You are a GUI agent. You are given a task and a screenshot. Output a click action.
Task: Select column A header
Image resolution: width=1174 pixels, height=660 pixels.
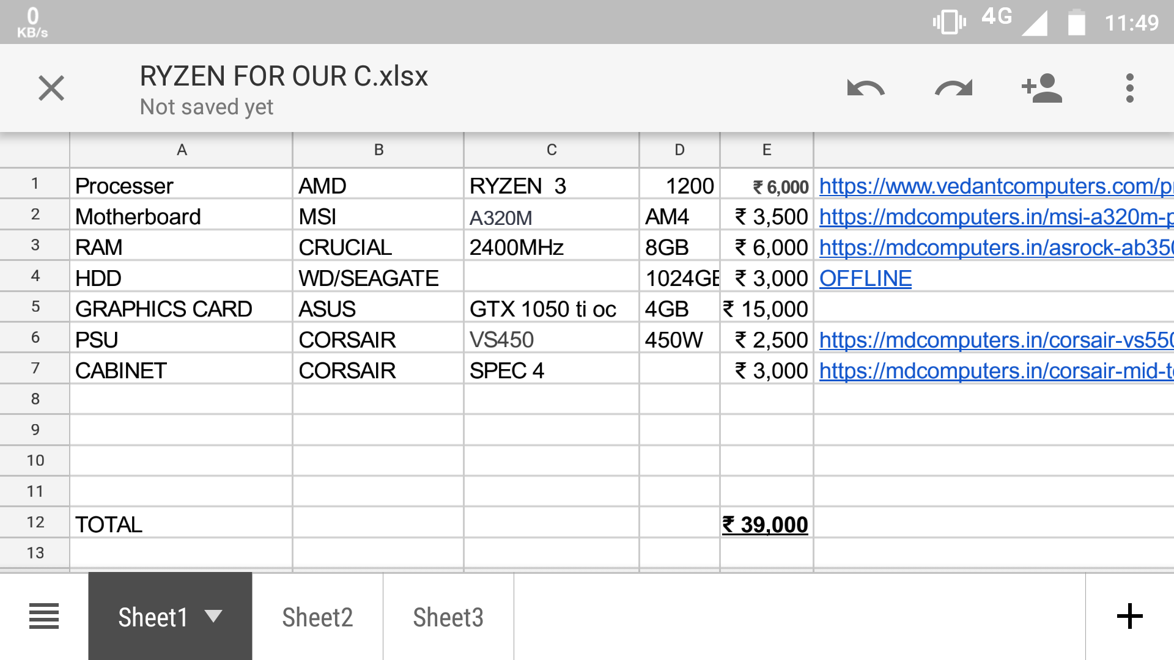tap(182, 150)
